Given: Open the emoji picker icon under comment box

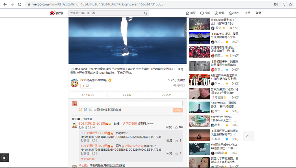Looking at the screenshot, I should point(80,110).
